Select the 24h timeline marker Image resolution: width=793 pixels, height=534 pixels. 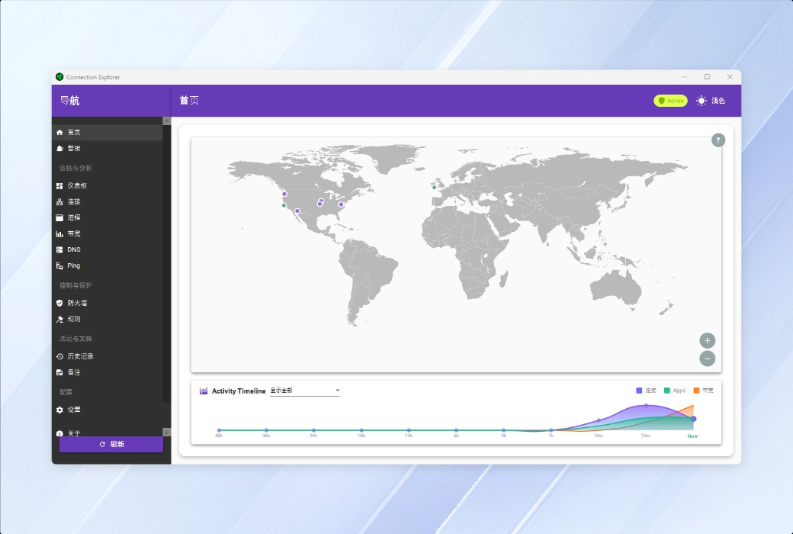click(313, 430)
